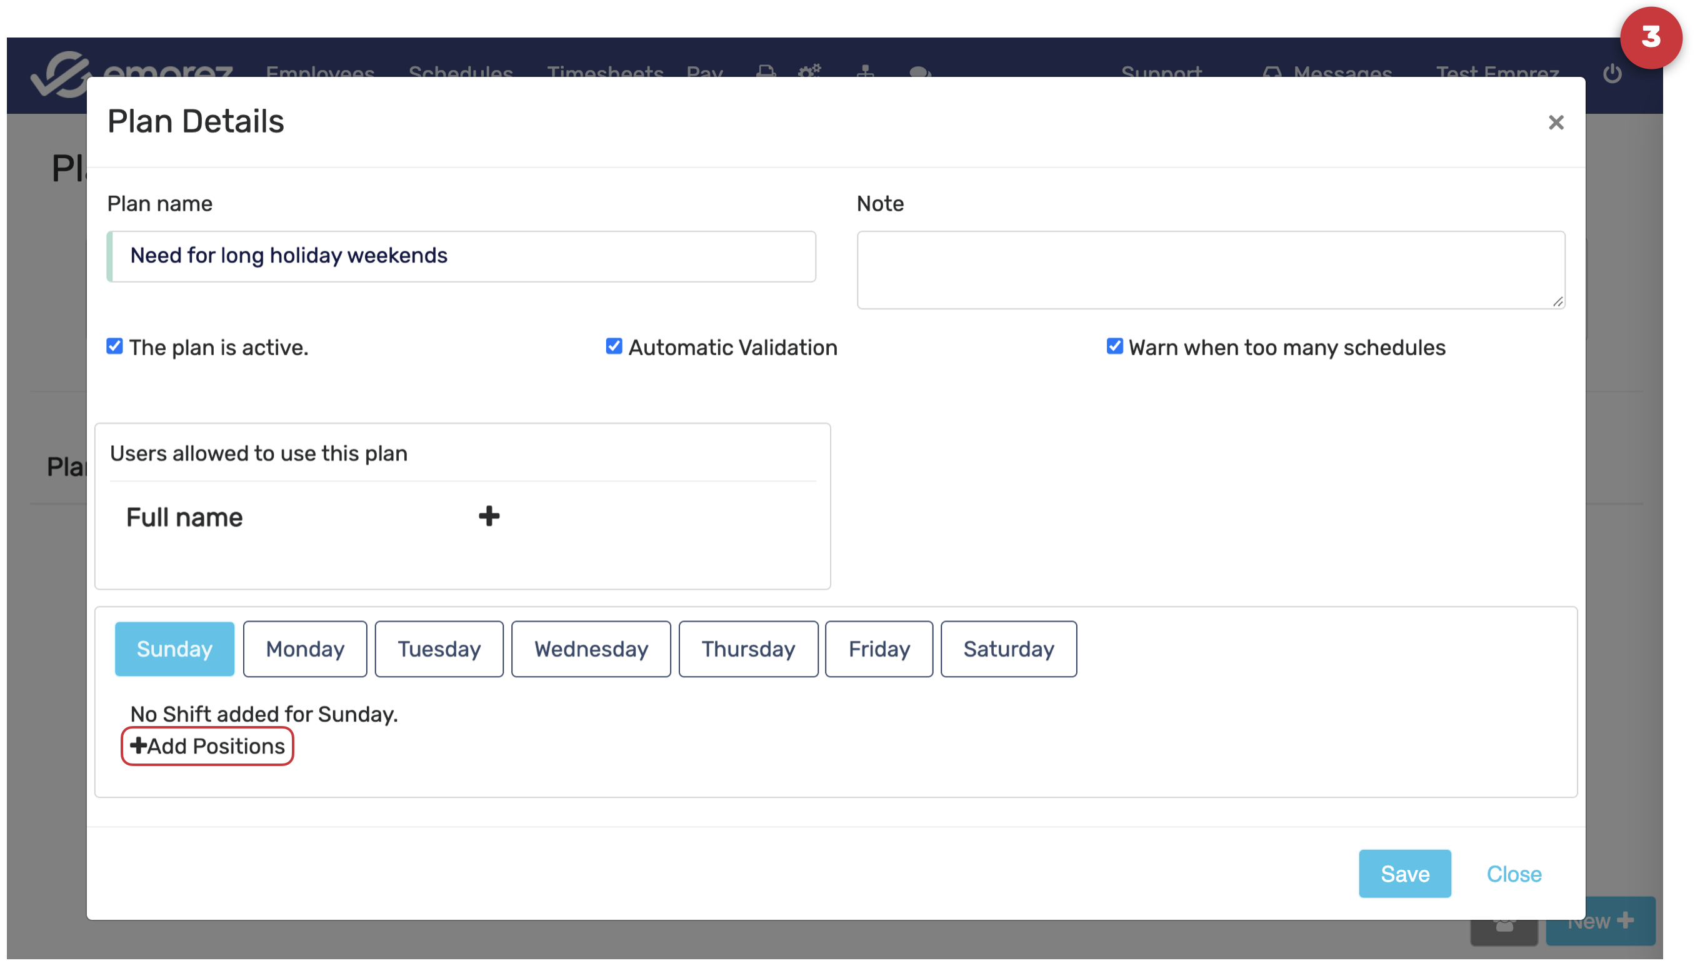This screenshot has height=968, width=1695.
Task: Click the print icon in navbar
Action: click(x=766, y=71)
